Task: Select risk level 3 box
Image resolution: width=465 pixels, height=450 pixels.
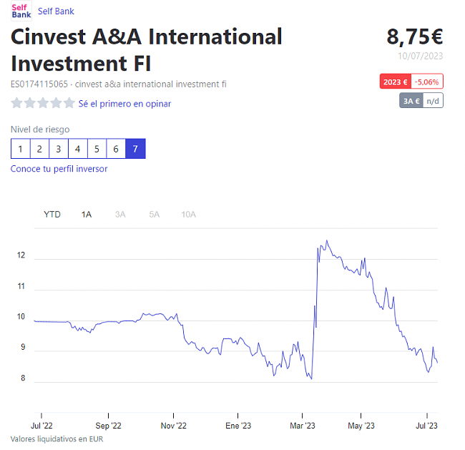Action: (x=59, y=149)
